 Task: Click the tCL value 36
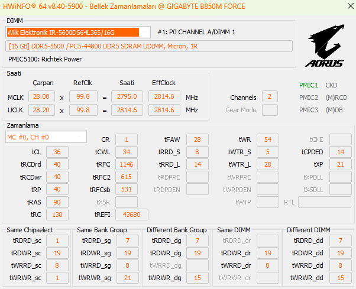tap(57, 152)
